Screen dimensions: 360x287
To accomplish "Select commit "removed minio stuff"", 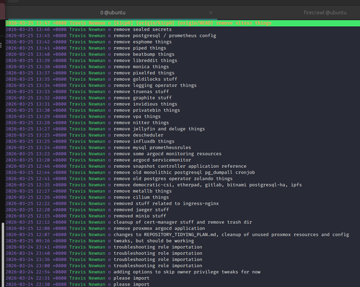I will coord(183,216).
